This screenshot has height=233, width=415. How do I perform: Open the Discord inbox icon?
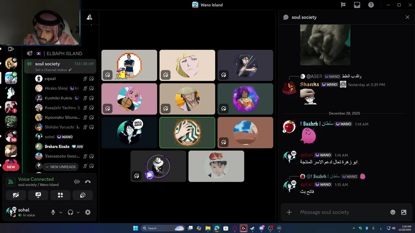[357, 5]
